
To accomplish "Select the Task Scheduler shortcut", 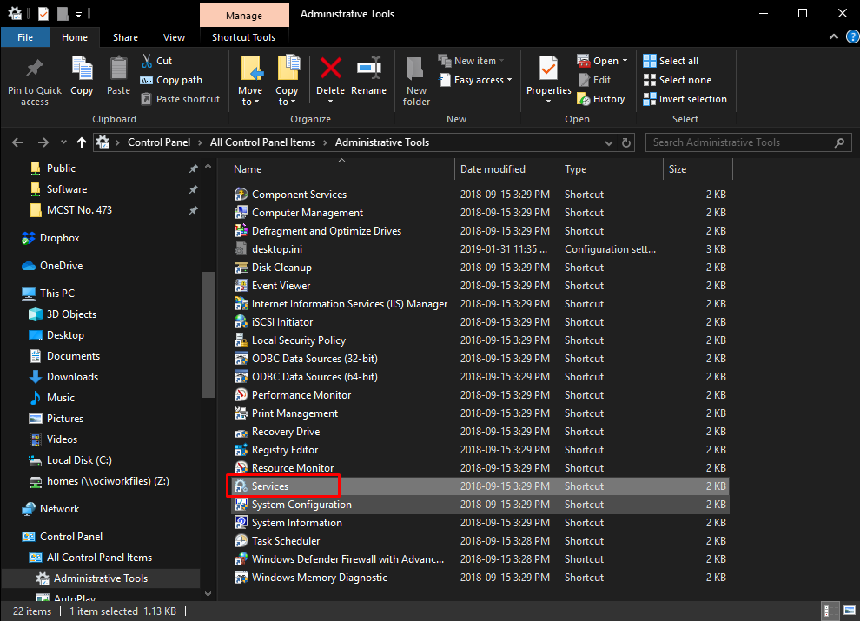I will 286,541.
